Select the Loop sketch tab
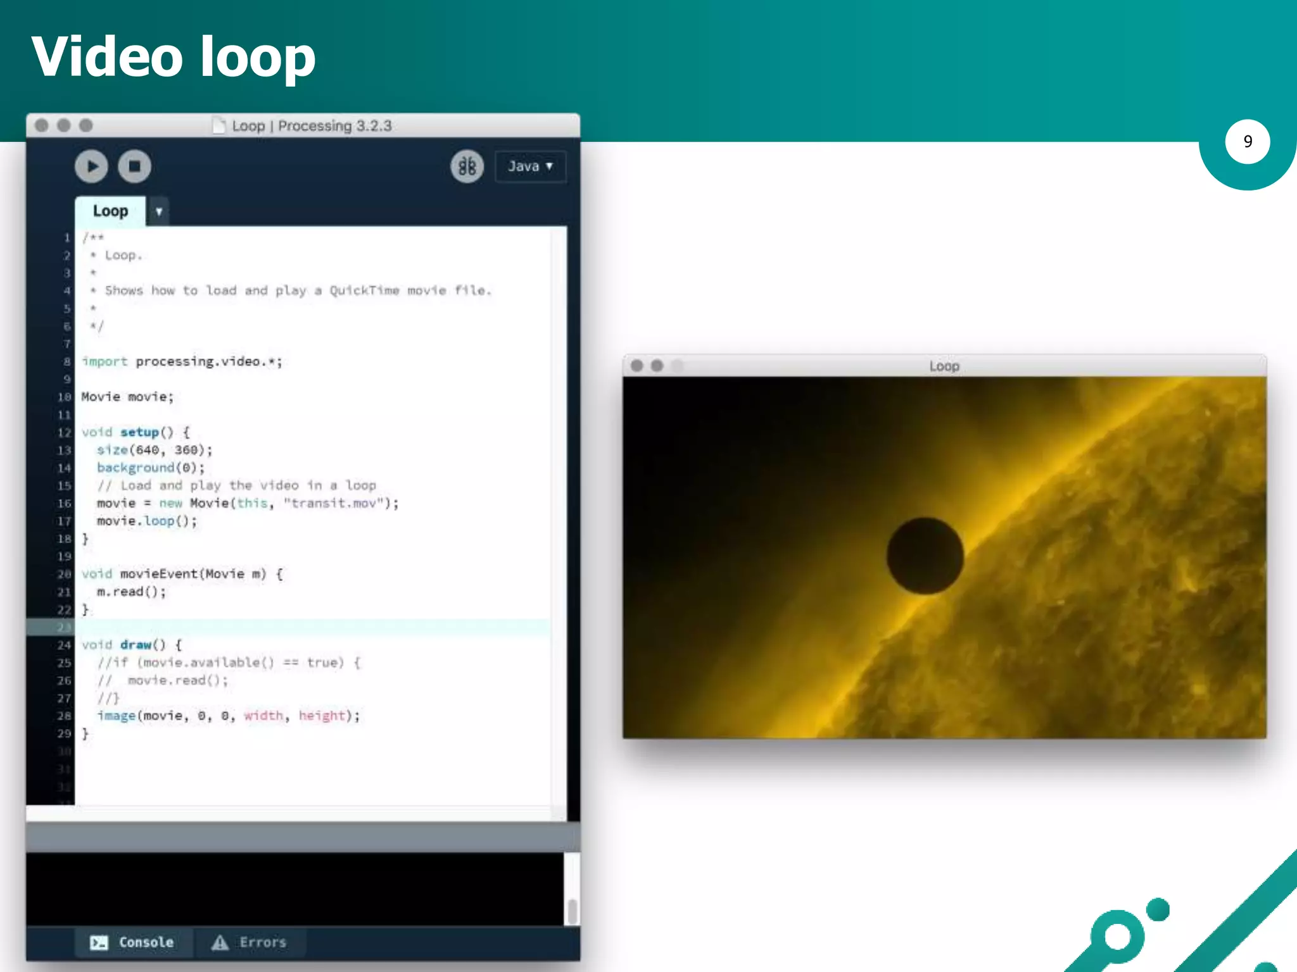Viewport: 1297px width, 972px height. (x=110, y=211)
